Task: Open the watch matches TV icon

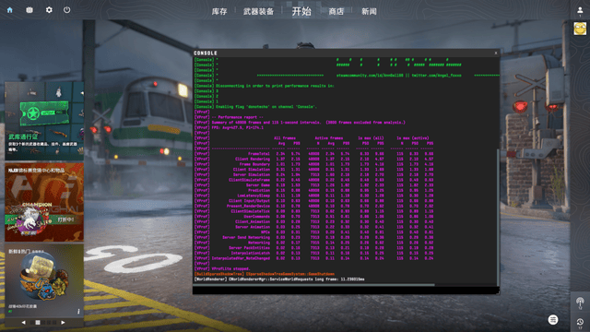Action: (29, 10)
